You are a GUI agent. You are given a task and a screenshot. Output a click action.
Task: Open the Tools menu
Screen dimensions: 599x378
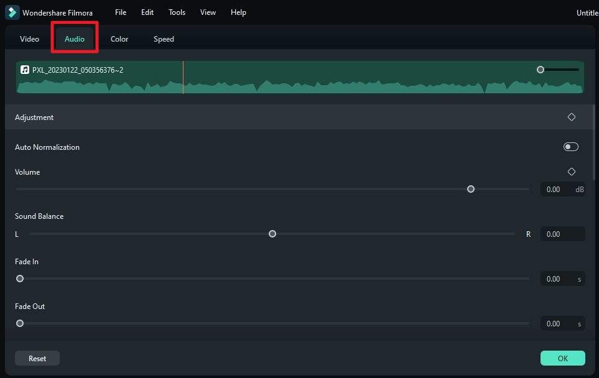177,12
